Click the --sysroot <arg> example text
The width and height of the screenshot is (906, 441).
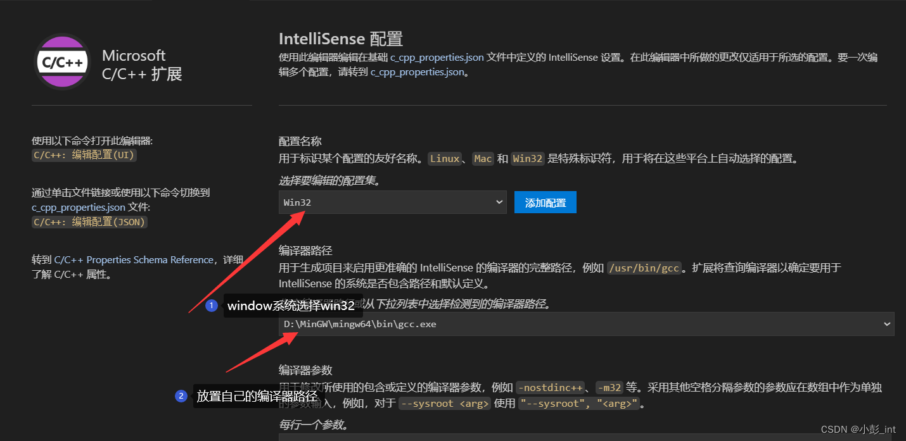click(x=445, y=403)
